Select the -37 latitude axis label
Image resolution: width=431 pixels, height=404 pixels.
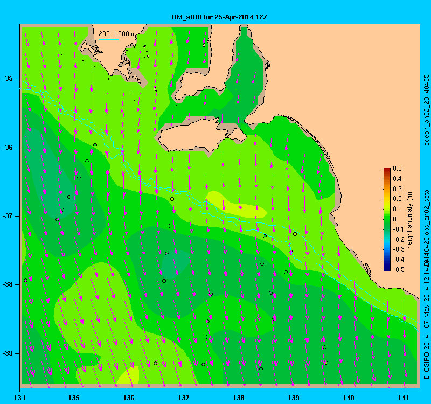coord(8,216)
